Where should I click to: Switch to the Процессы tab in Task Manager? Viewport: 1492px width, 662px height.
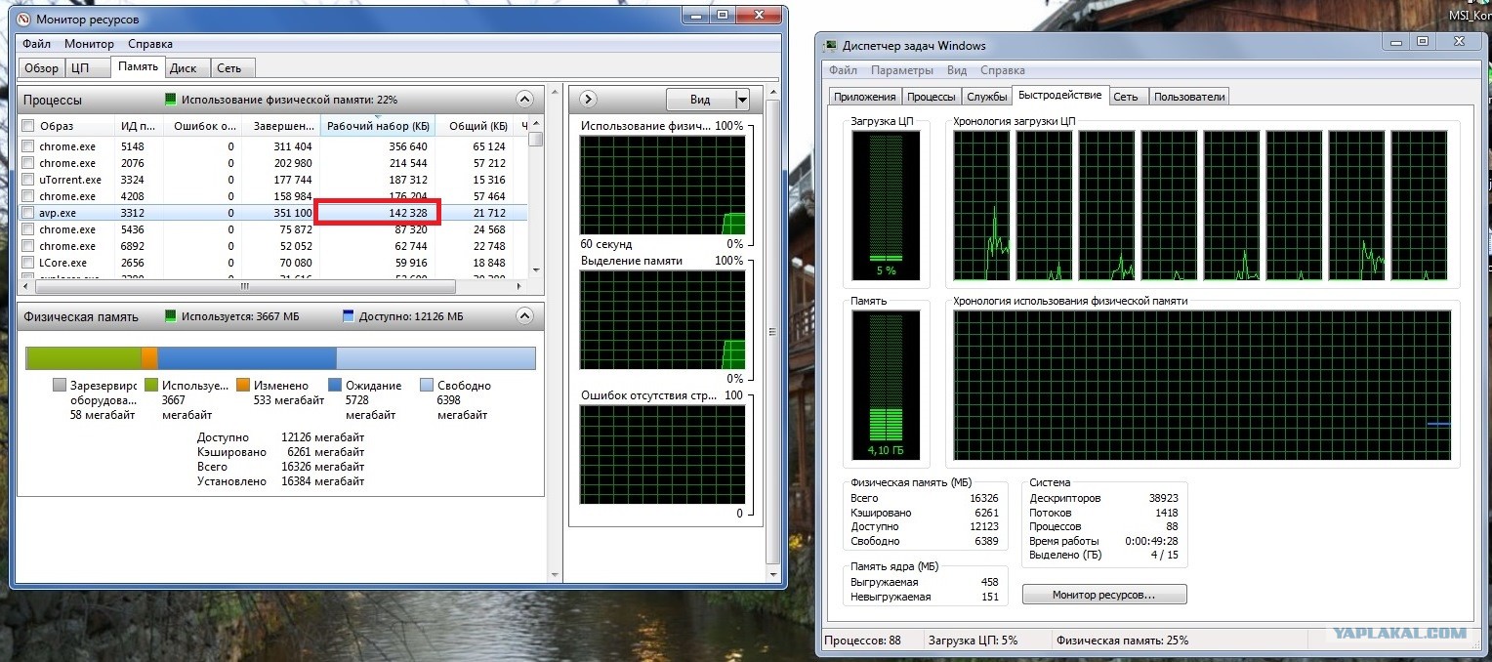pyautogui.click(x=931, y=97)
